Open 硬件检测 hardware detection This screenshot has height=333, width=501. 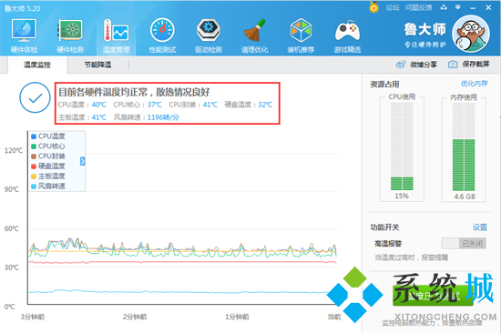[70, 35]
